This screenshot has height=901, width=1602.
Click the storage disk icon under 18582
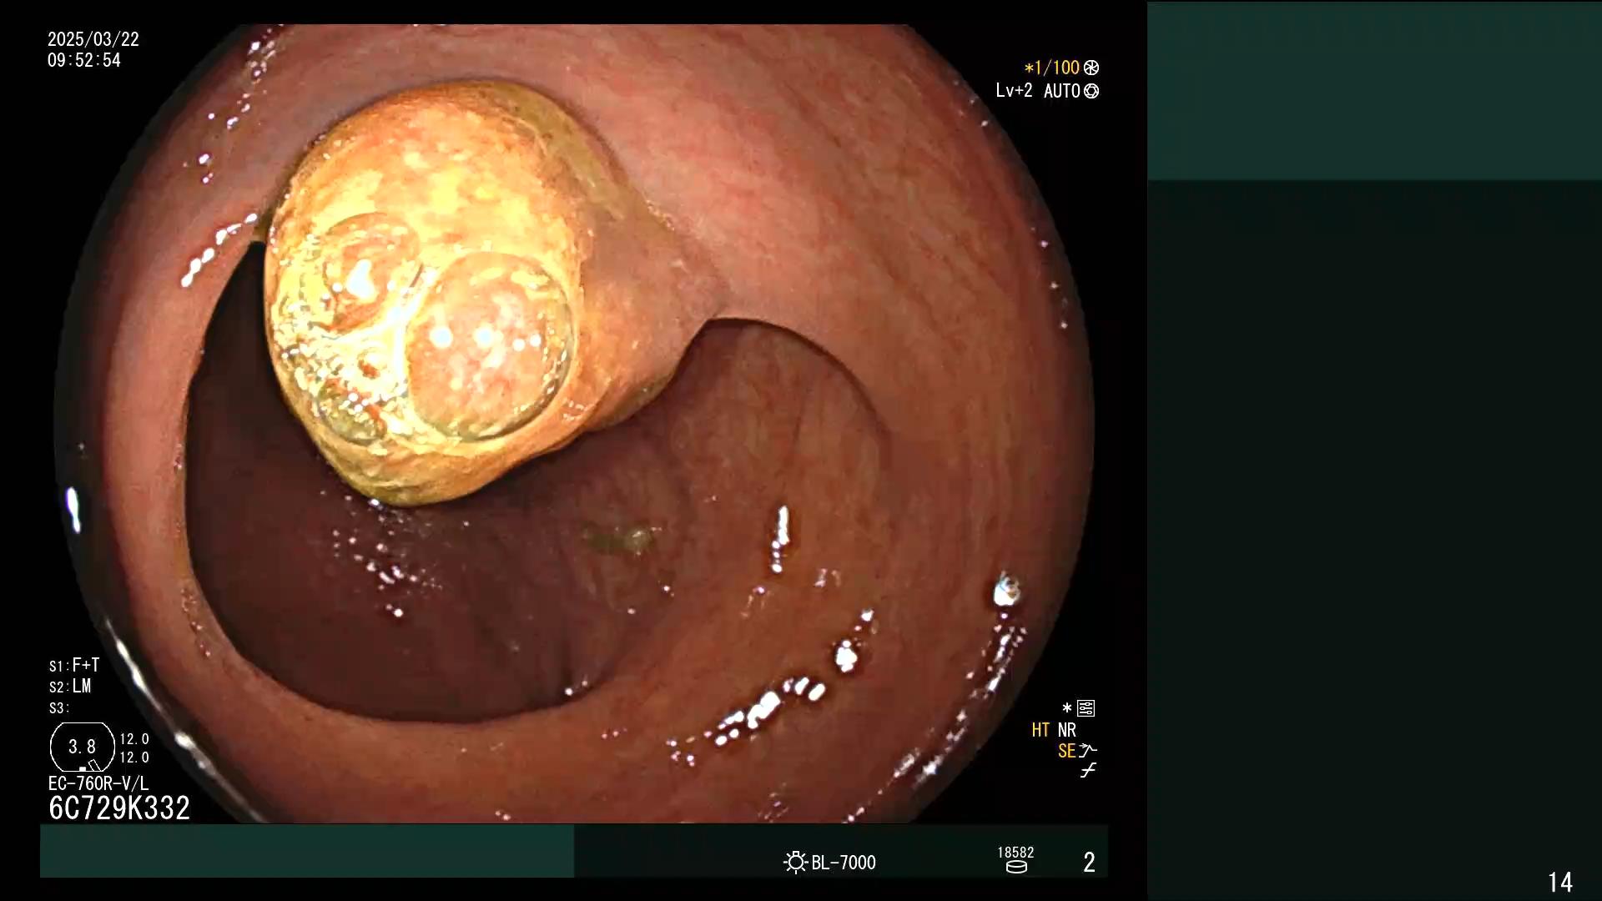coord(1016,867)
